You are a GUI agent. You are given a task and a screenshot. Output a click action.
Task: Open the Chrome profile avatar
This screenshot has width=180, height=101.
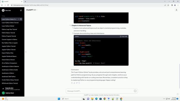(x=175, y=5)
